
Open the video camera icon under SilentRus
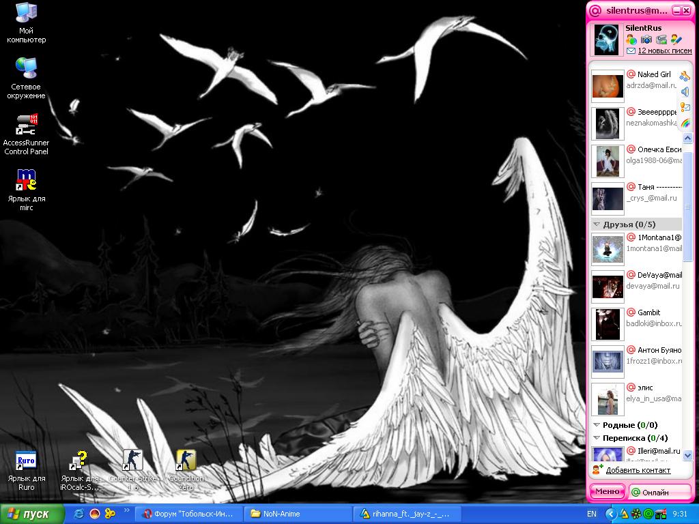(x=661, y=40)
